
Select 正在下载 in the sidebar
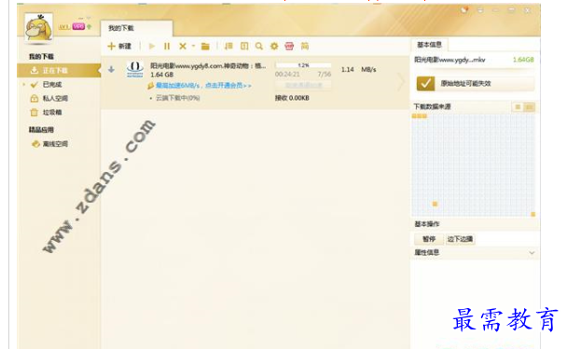point(59,70)
